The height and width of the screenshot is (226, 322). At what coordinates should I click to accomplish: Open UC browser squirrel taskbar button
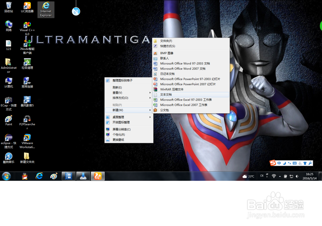coord(98,176)
